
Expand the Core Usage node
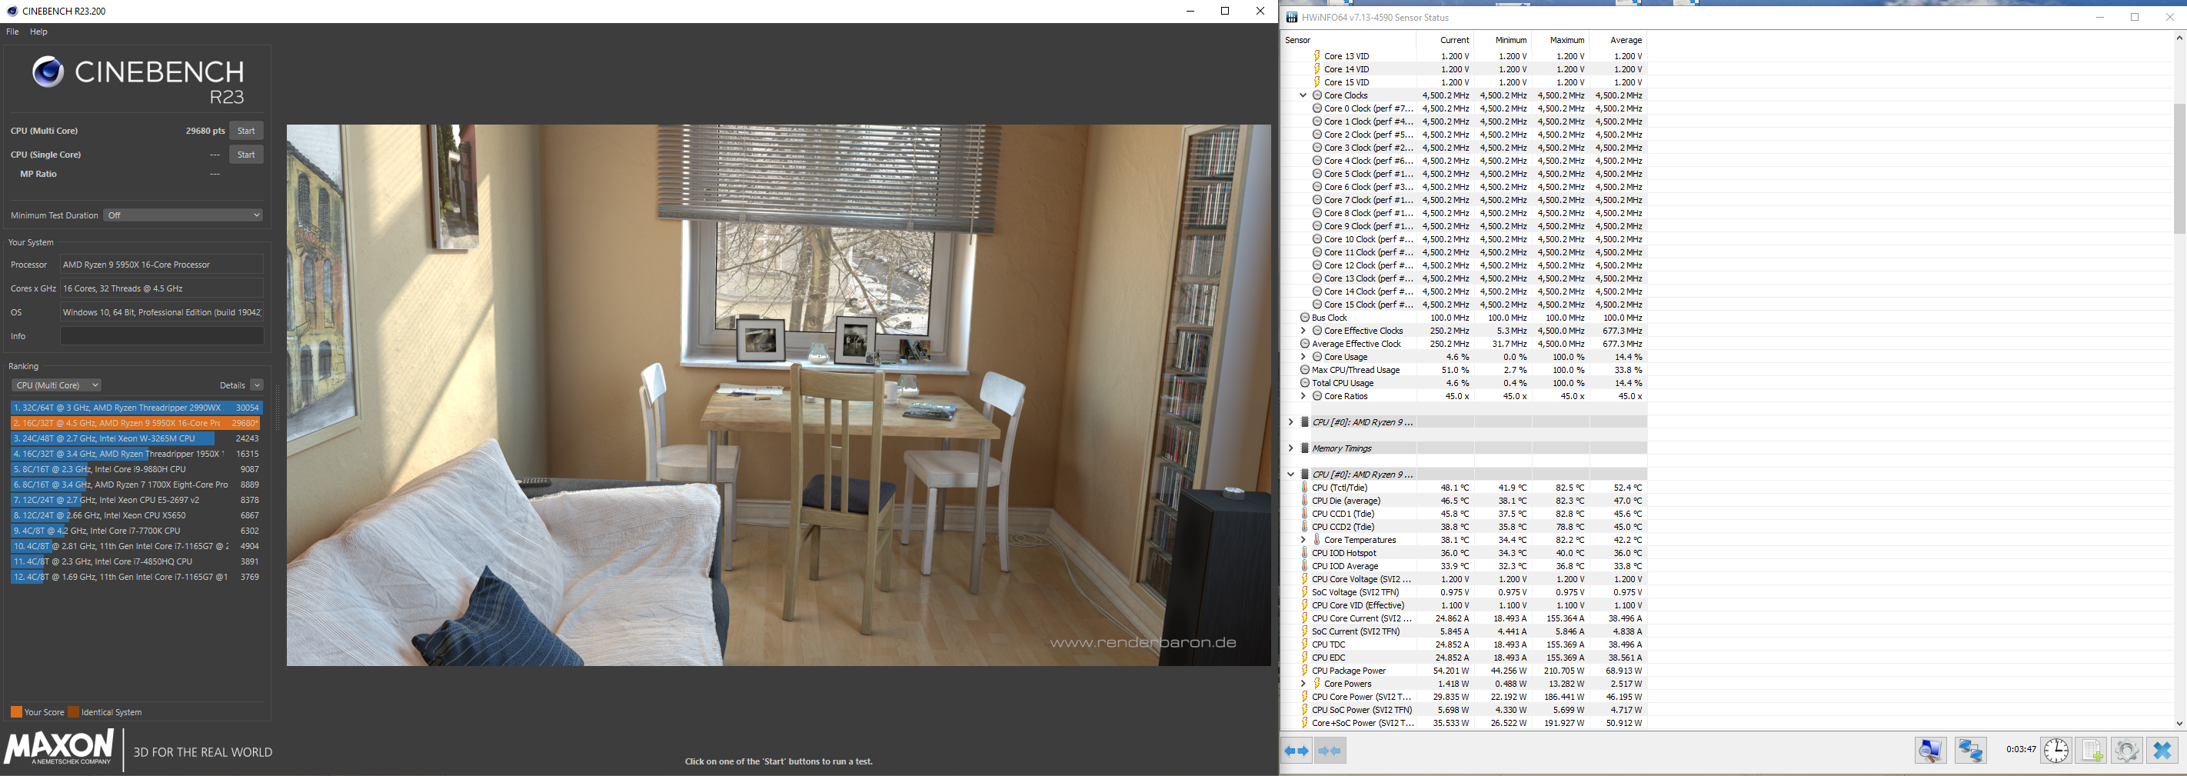1303,357
